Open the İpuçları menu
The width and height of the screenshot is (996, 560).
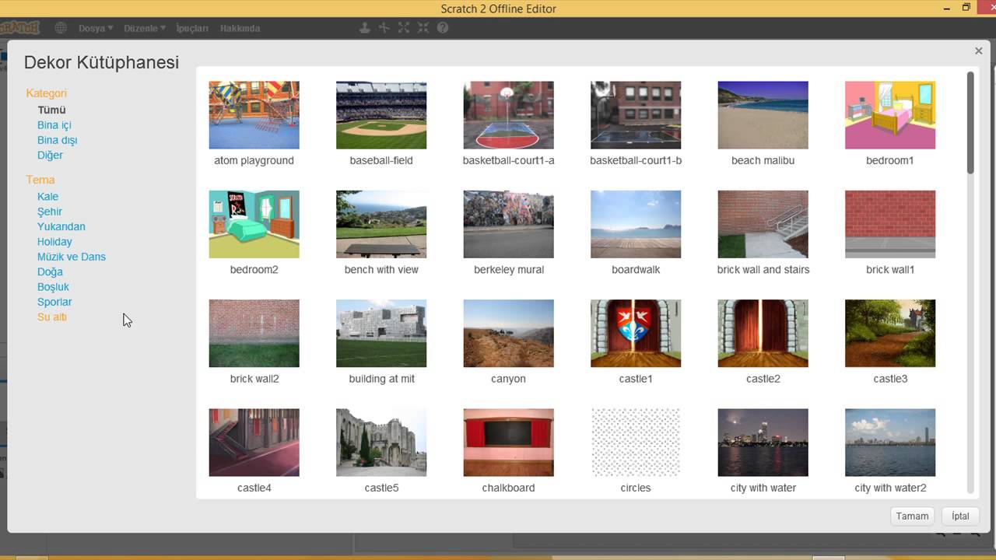(x=192, y=28)
